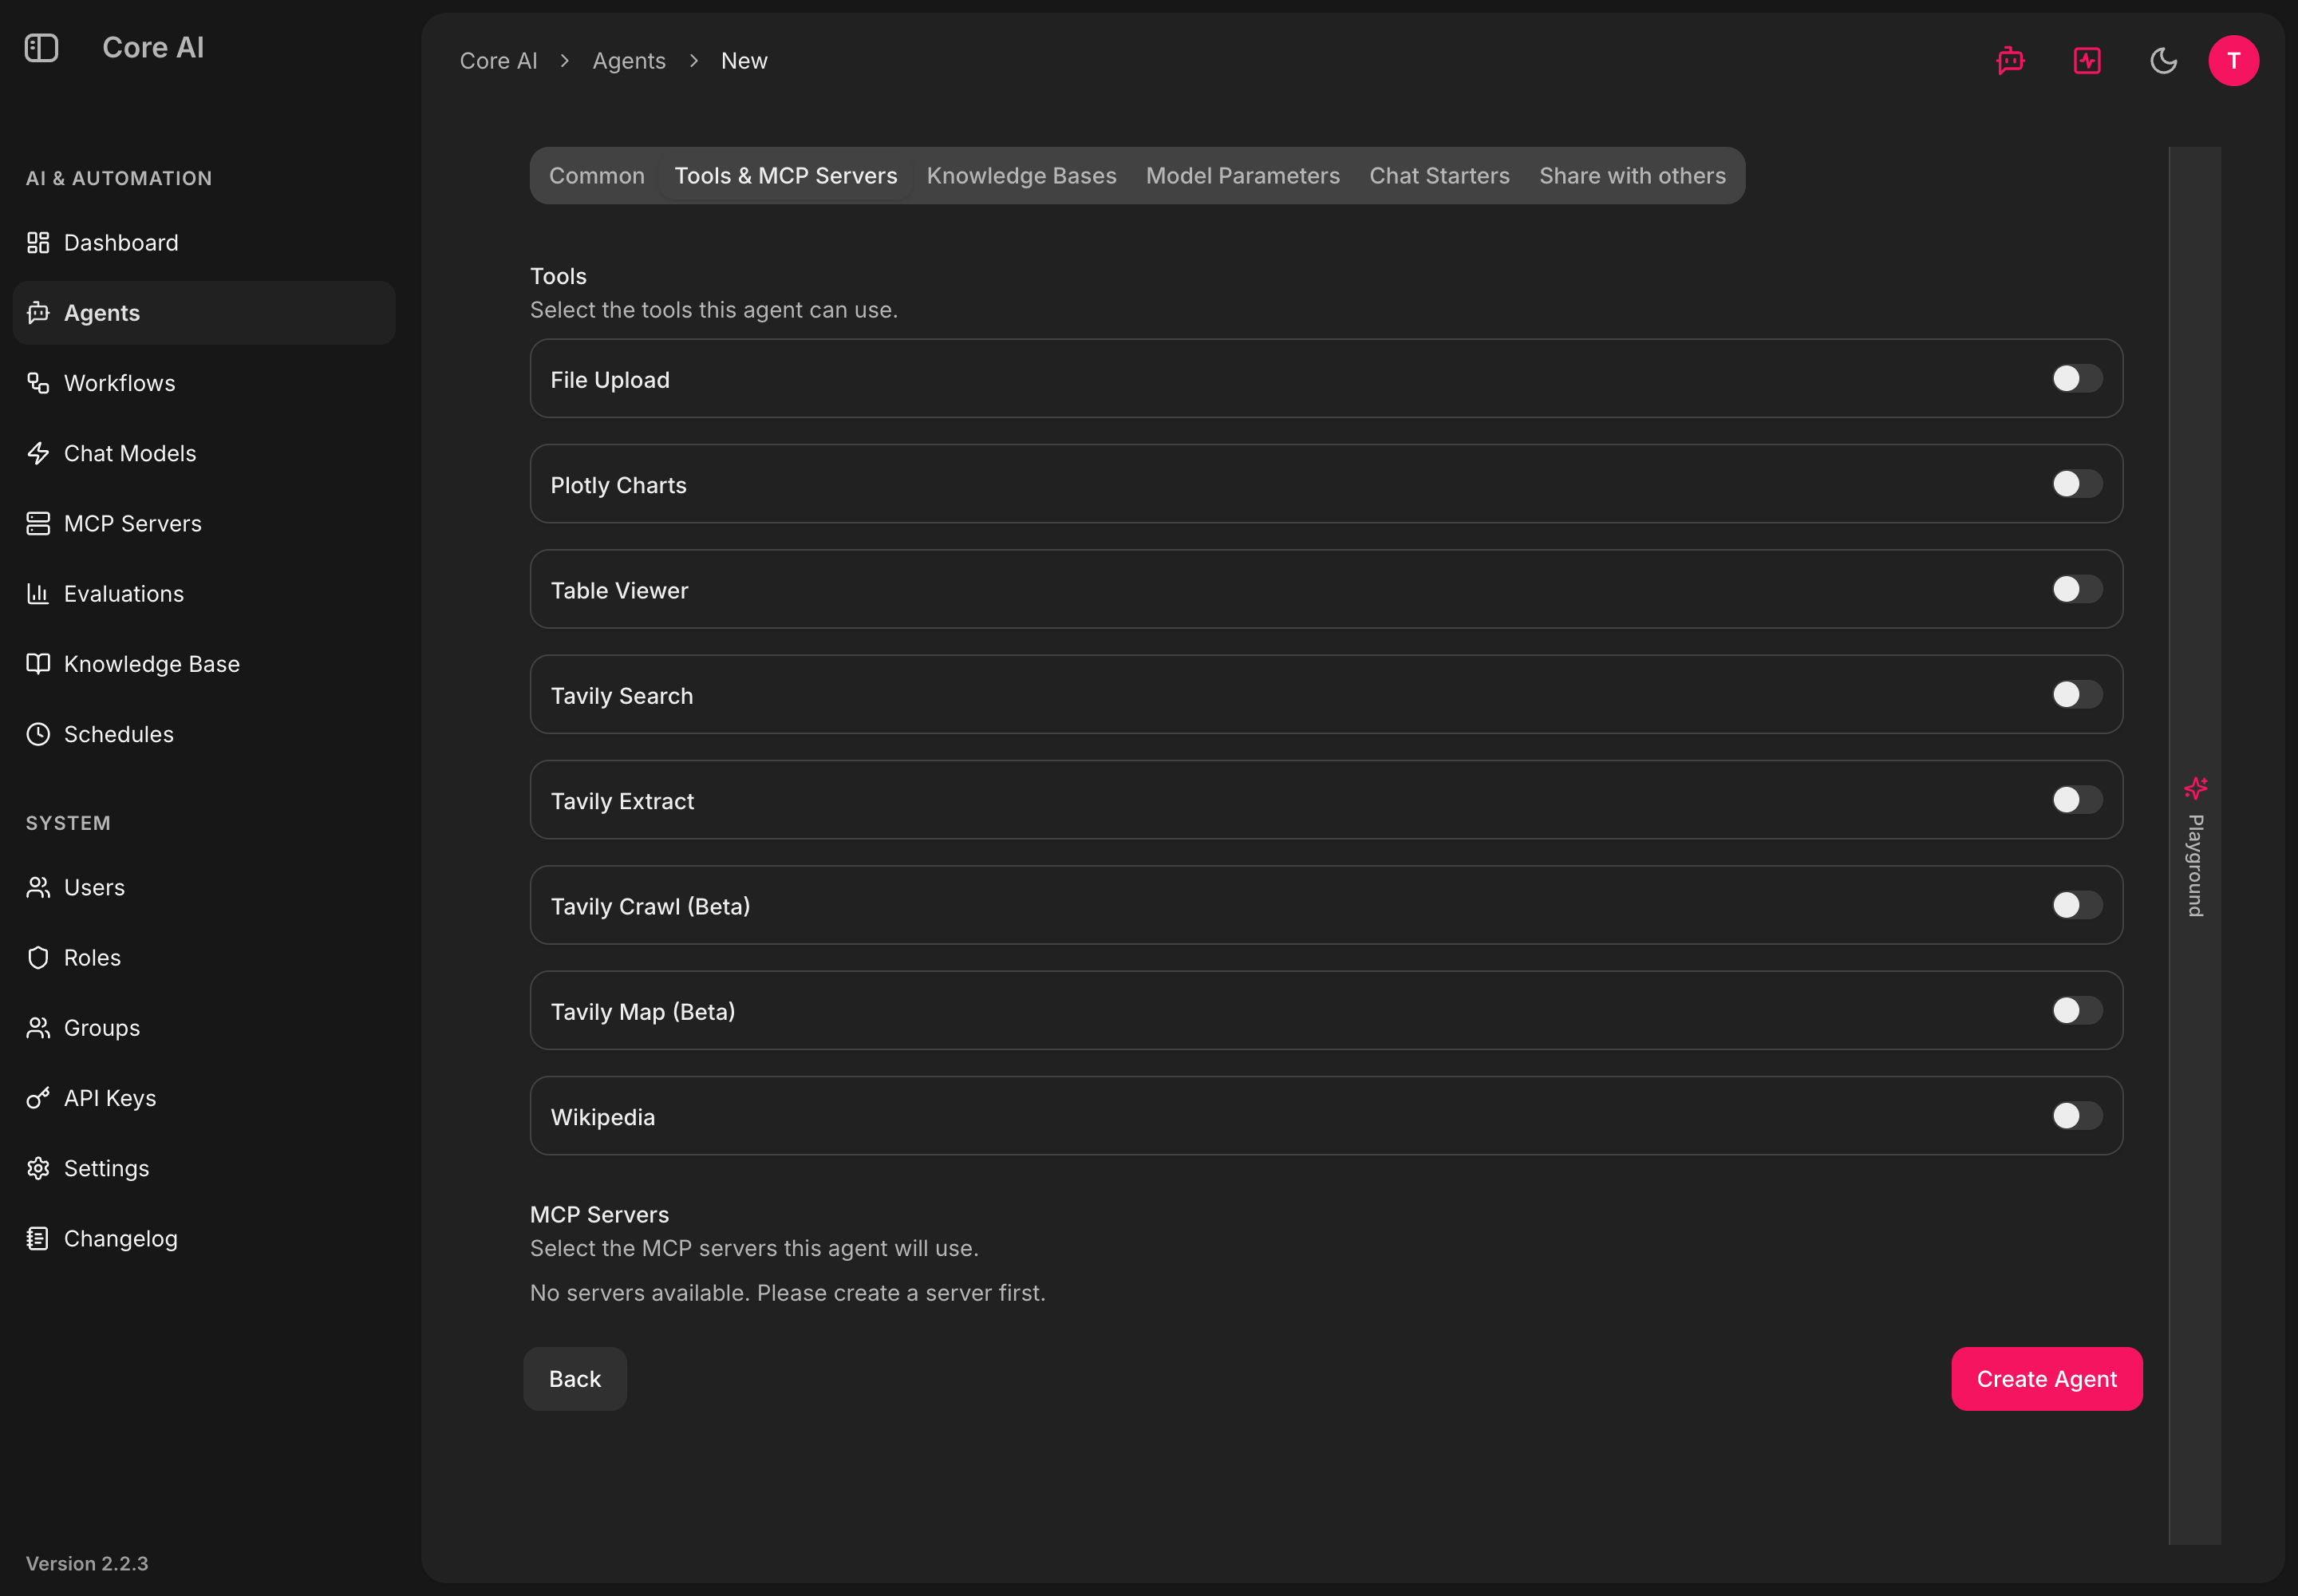Image resolution: width=2298 pixels, height=1596 pixels.
Task: Enable Tavily Crawl (Beta) toggle
Action: click(x=2076, y=905)
